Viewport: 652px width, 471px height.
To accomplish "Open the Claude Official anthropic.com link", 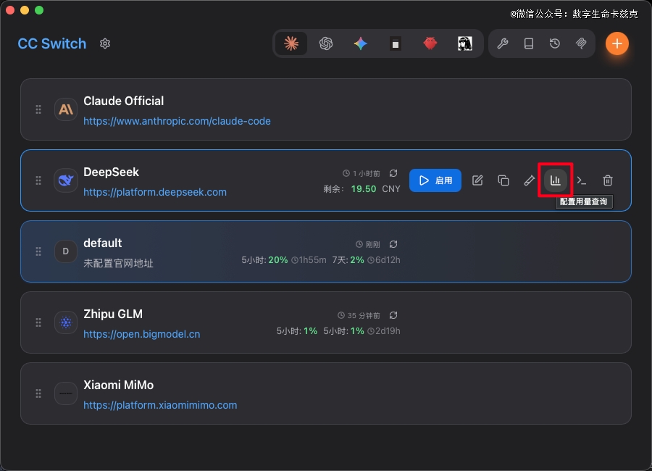I will (177, 121).
